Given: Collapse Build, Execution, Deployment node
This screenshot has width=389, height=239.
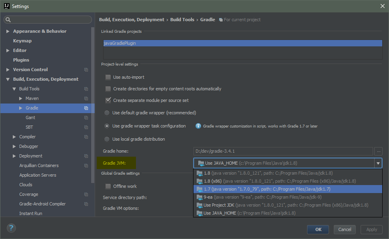Looking at the screenshot, I should pyautogui.click(x=8, y=80).
